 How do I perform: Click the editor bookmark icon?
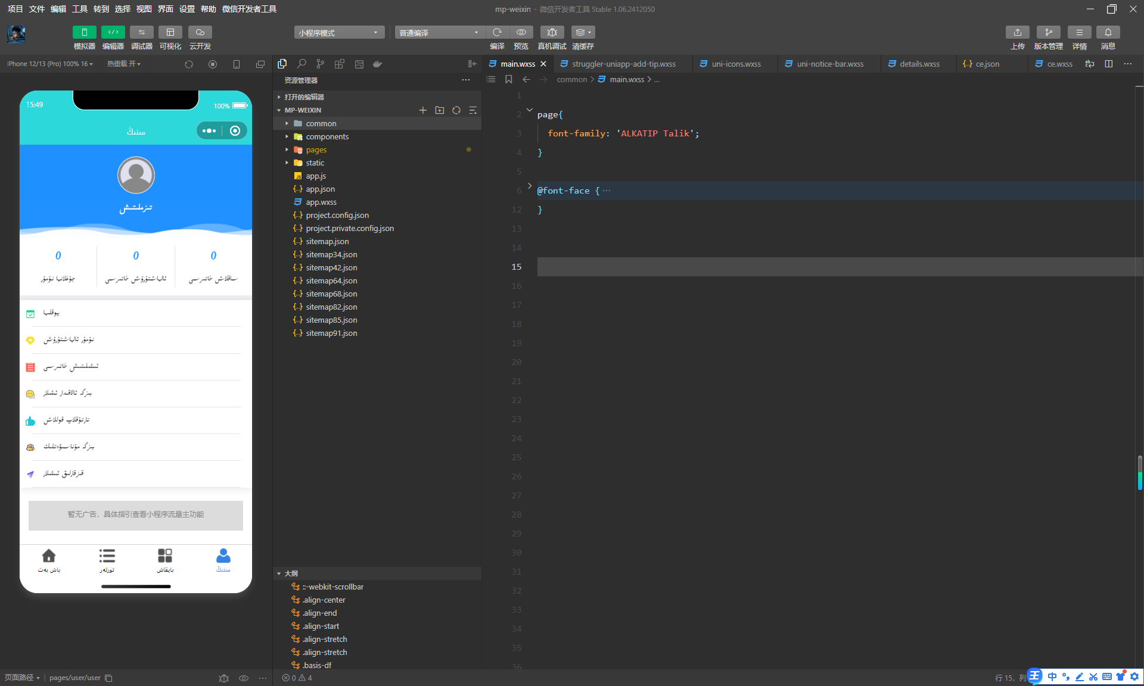point(508,79)
